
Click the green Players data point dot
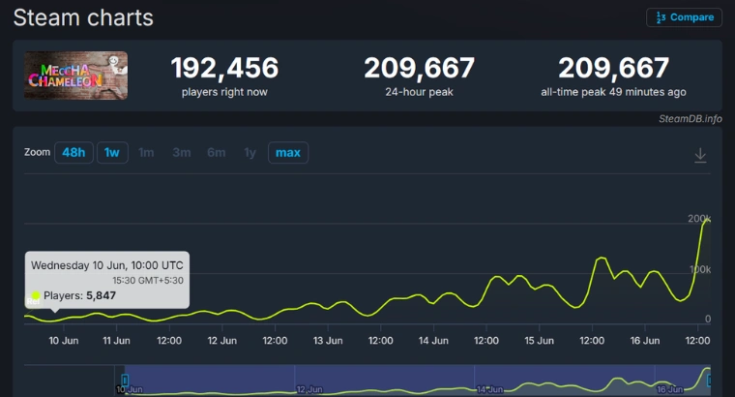(x=36, y=295)
